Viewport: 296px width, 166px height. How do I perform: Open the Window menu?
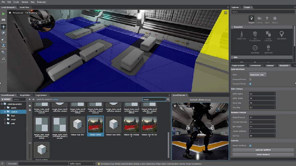(25, 2)
